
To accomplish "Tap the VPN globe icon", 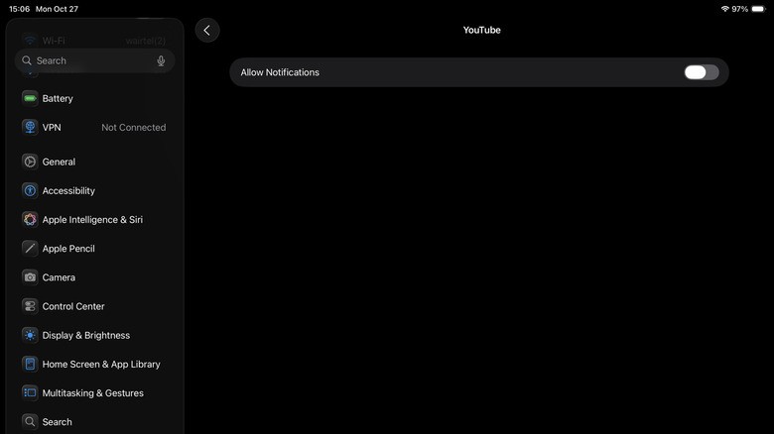I will coord(30,127).
